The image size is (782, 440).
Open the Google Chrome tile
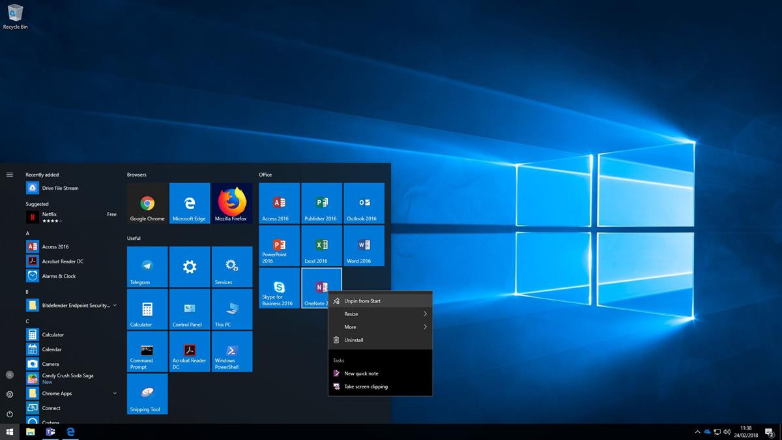pyautogui.click(x=147, y=203)
